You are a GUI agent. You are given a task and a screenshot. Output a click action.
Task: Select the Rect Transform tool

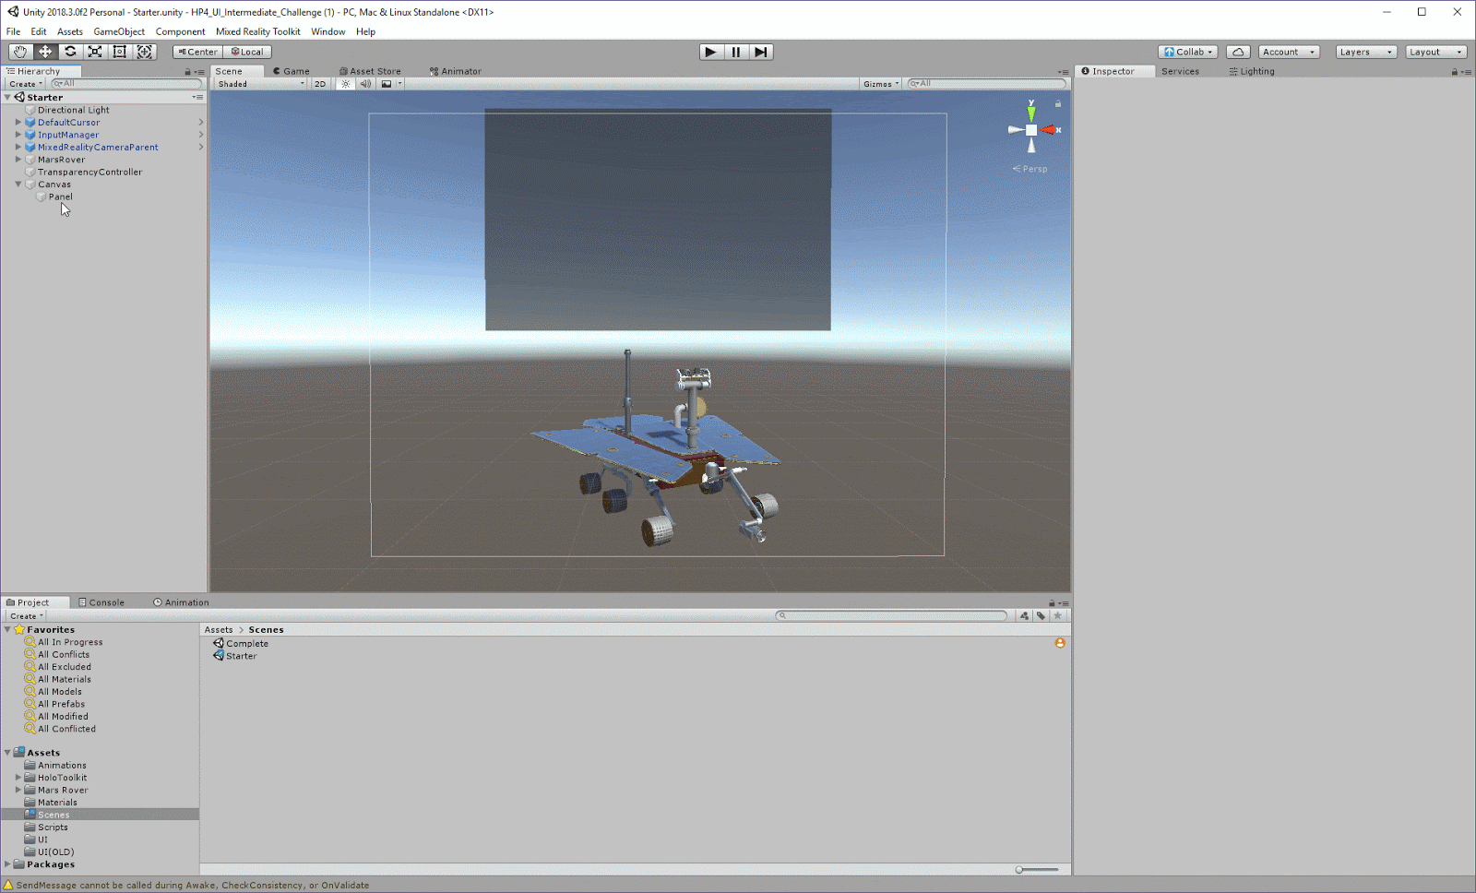120,52
